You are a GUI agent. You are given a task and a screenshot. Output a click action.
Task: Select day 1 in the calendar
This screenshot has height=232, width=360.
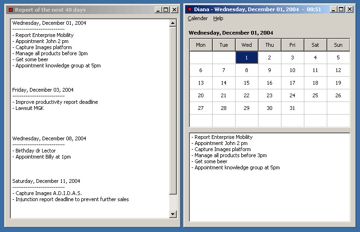[x=246, y=58]
